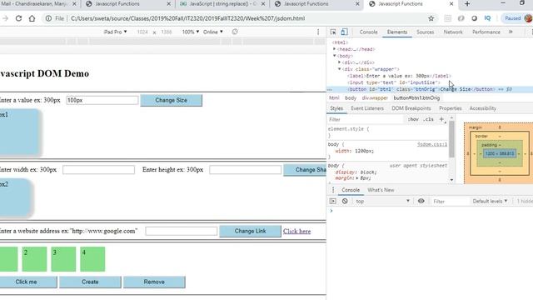Screen dimensions: 533x300
Task: Collapse the div class wrapper node
Action: point(339,69)
